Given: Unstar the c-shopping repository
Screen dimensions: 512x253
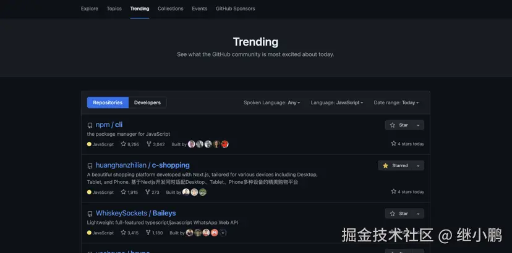Looking at the screenshot, I should [x=395, y=165].
